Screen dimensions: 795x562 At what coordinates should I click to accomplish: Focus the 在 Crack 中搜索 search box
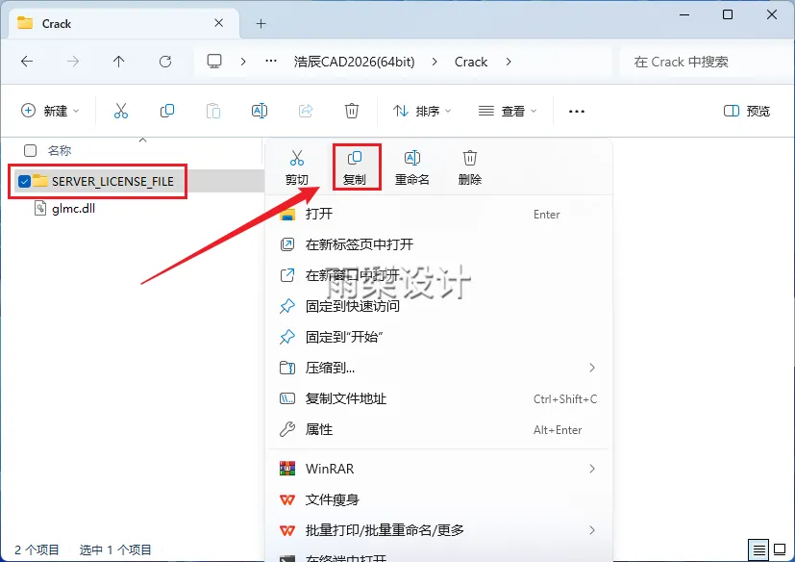707,62
